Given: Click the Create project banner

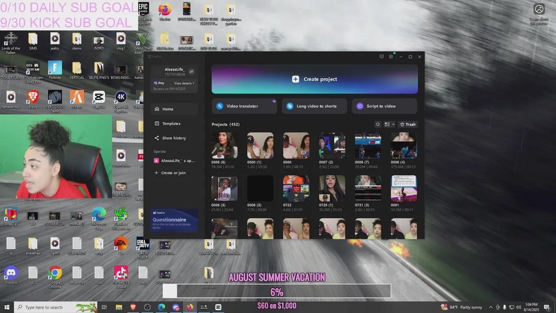Looking at the screenshot, I should tap(314, 79).
